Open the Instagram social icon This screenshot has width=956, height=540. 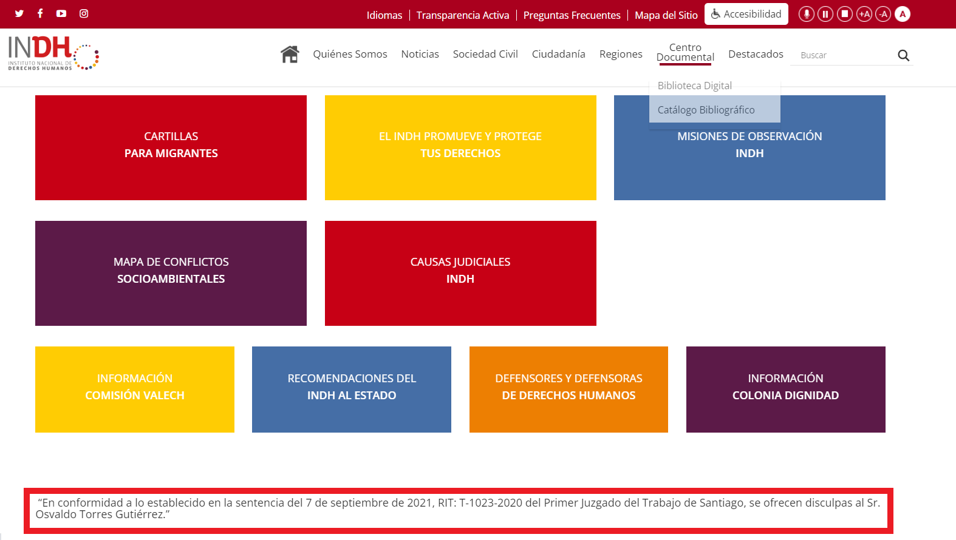point(84,13)
